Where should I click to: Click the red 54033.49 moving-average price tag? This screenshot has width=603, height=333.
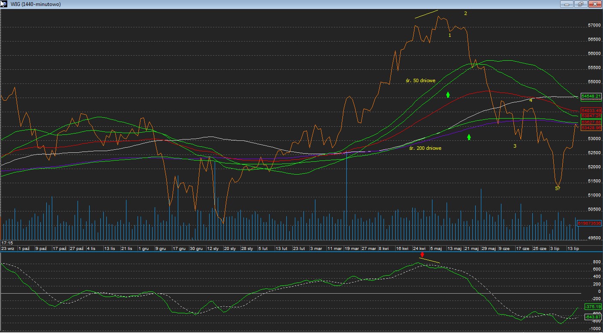(591, 110)
